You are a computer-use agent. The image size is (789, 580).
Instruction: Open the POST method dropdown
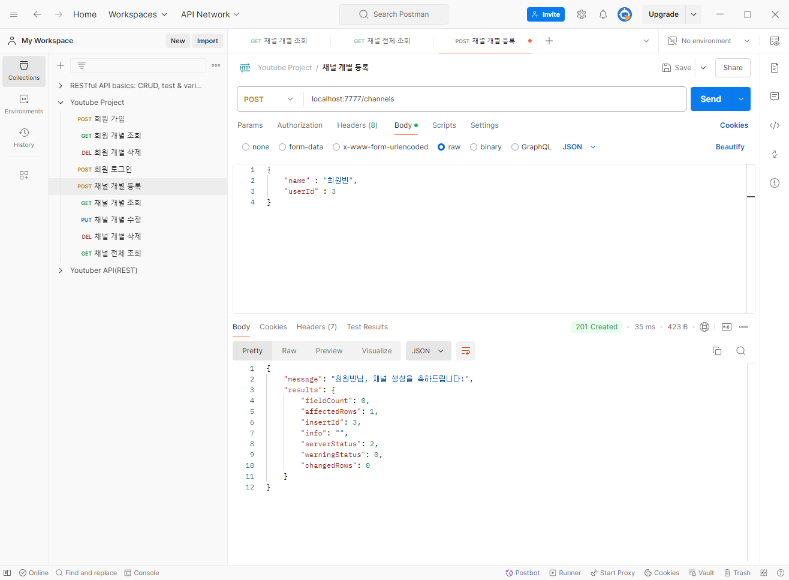269,99
